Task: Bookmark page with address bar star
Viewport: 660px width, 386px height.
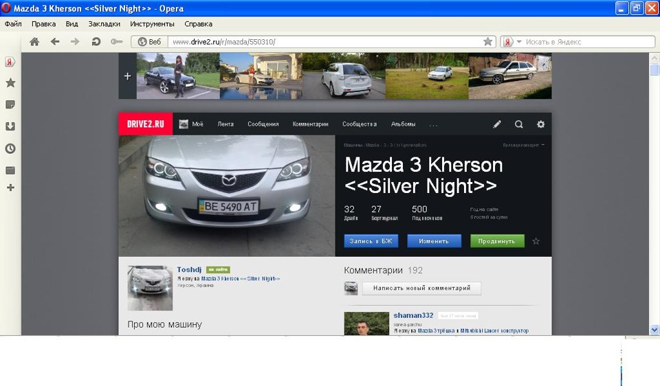Action: click(488, 42)
